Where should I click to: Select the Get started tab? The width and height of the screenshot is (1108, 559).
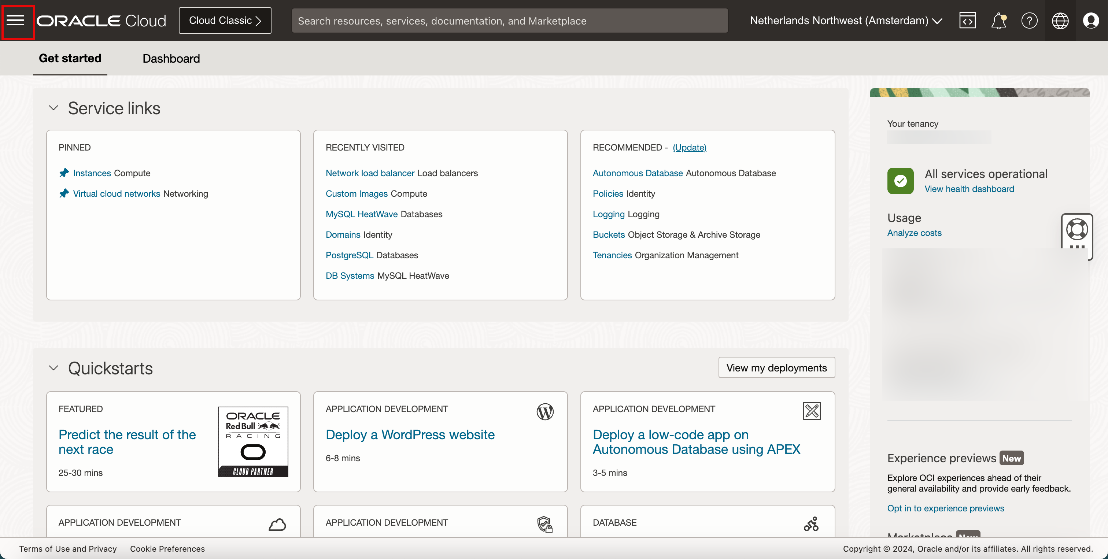[70, 59]
